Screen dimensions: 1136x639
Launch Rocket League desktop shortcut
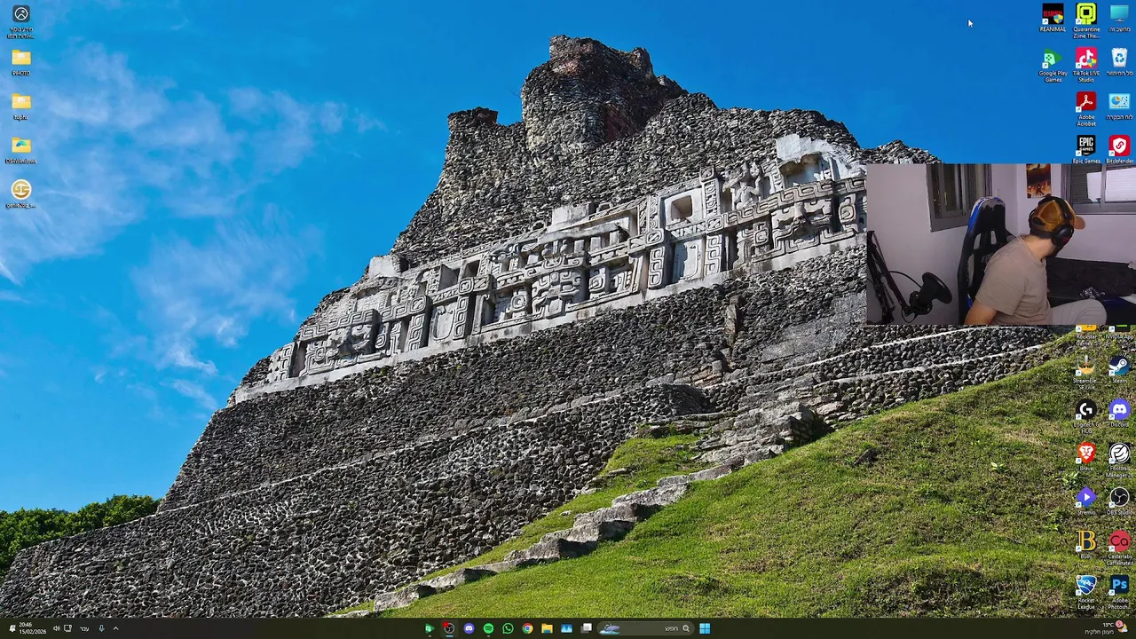coord(1086,592)
